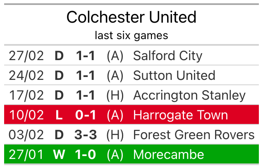Click the Colchester United title
Screen dimensions: 263x168
(x=131, y=17)
